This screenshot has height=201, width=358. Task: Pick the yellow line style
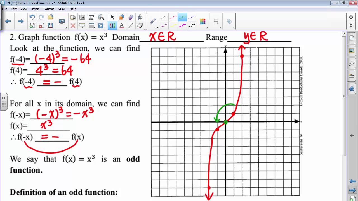tap(173, 26)
